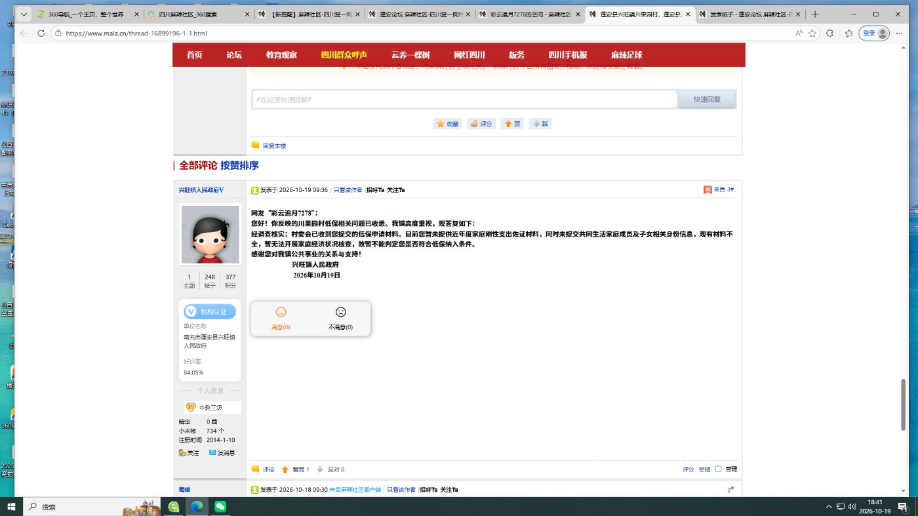This screenshot has width=918, height=516.
Task: Show hidden system tray icons
Action: [829, 506]
